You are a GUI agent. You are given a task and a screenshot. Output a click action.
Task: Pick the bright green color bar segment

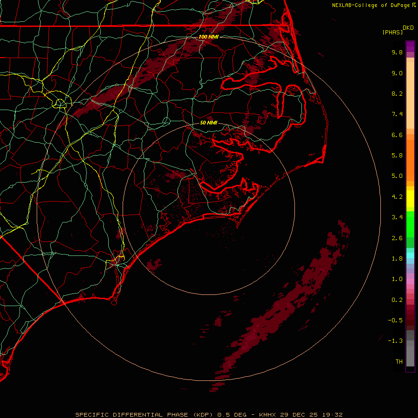(410, 224)
